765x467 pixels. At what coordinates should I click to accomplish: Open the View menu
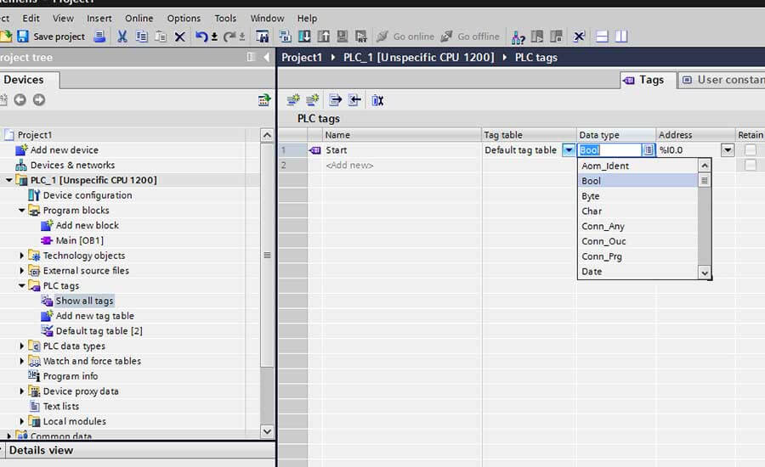63,19
